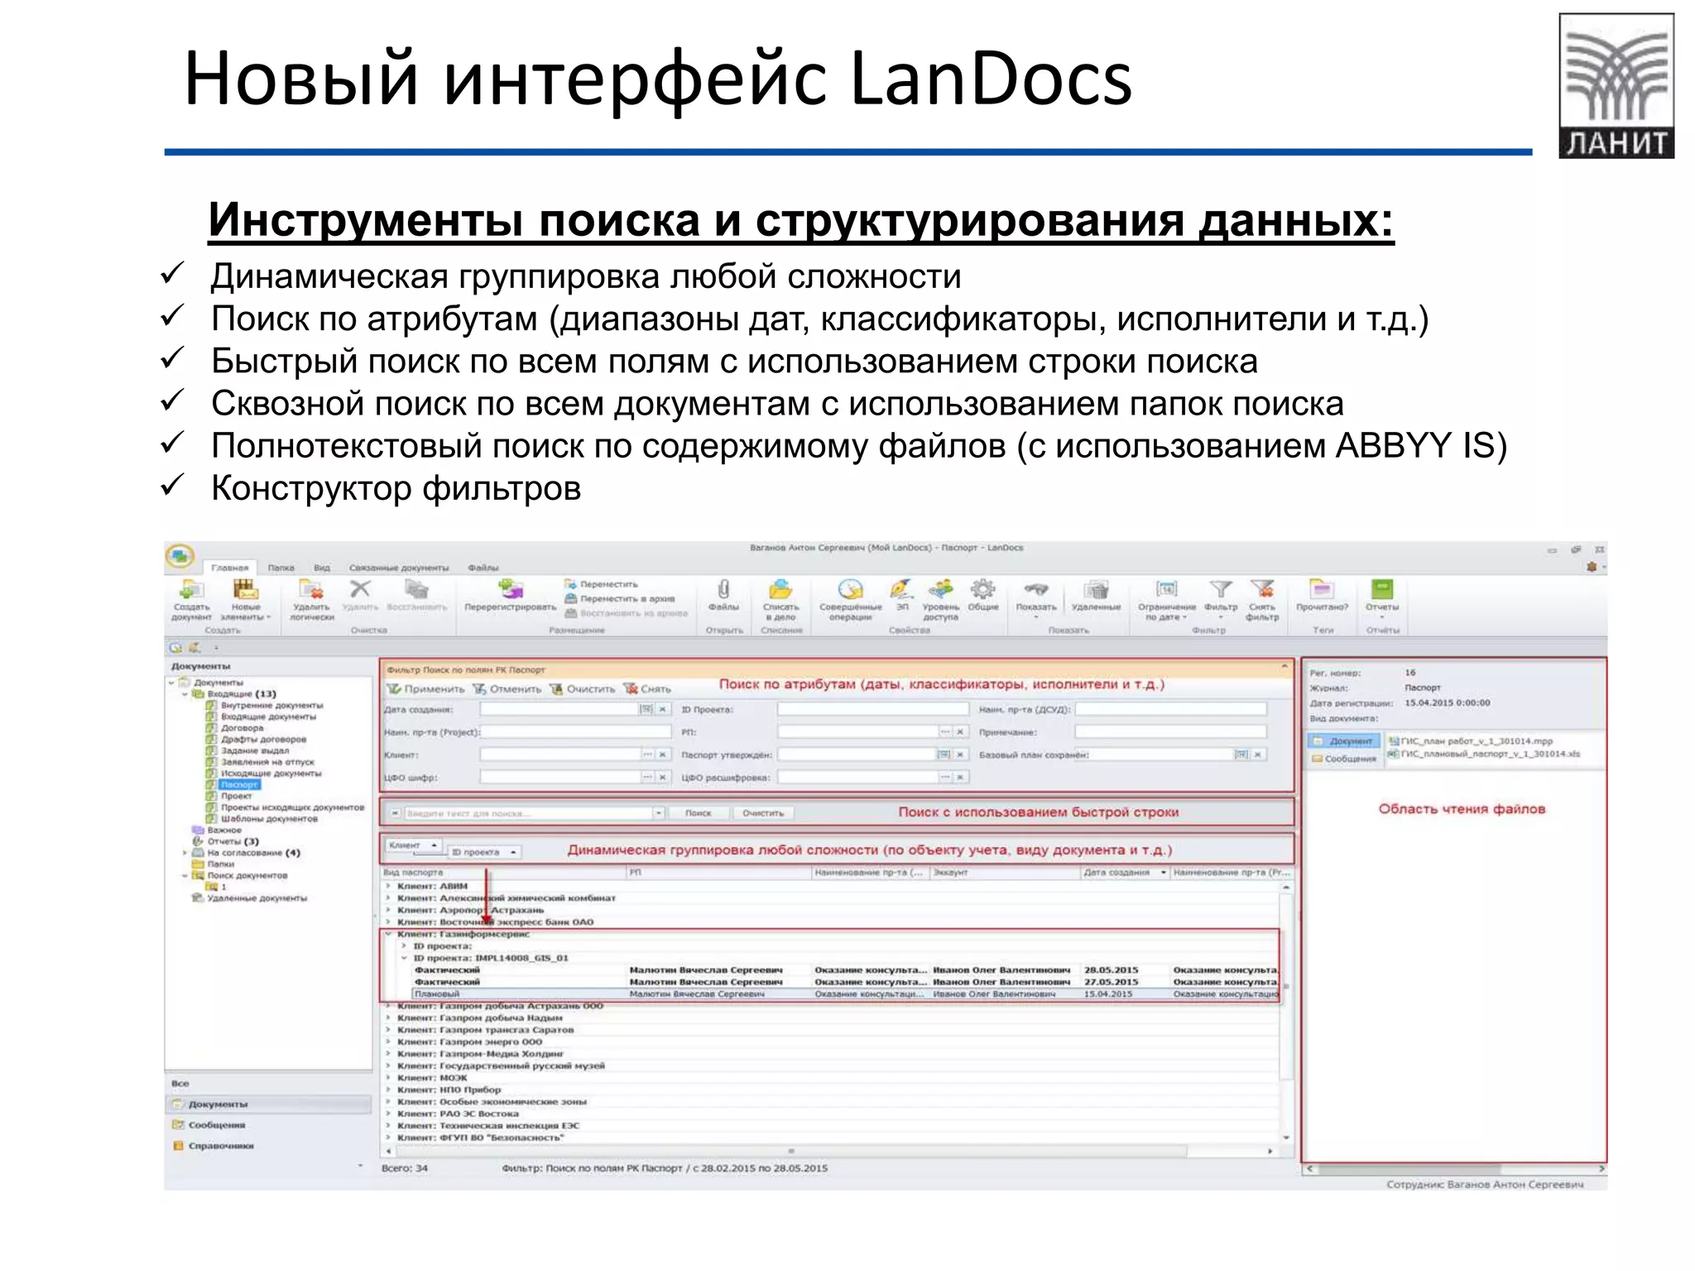
Task: Open the Файлы ribbon tab
Action: point(483,568)
